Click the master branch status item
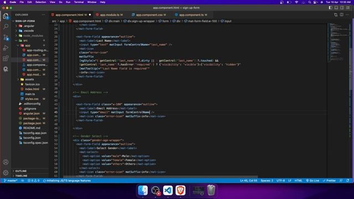This screenshot has width=354, height=199. click(11, 181)
